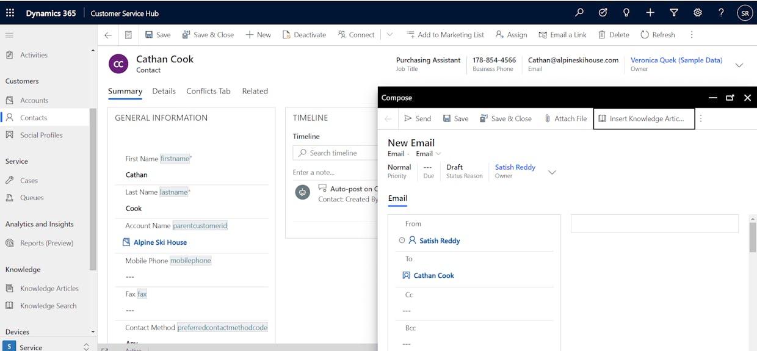Click Save in Compose window
Screen dimensions: 757x351
pos(455,118)
